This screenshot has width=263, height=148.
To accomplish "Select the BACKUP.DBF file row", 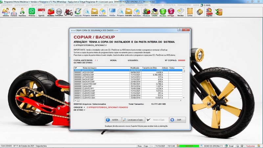I will (128, 79).
